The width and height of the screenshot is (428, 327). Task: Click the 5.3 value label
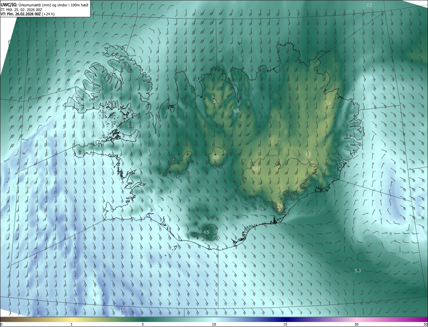tap(358, 270)
